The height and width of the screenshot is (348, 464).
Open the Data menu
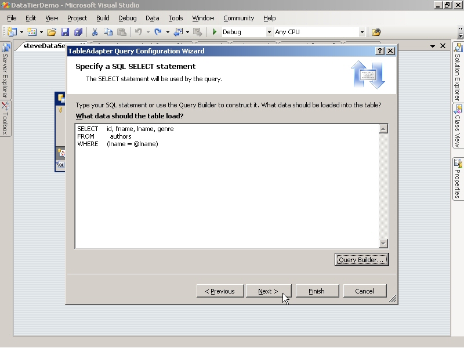pyautogui.click(x=152, y=18)
